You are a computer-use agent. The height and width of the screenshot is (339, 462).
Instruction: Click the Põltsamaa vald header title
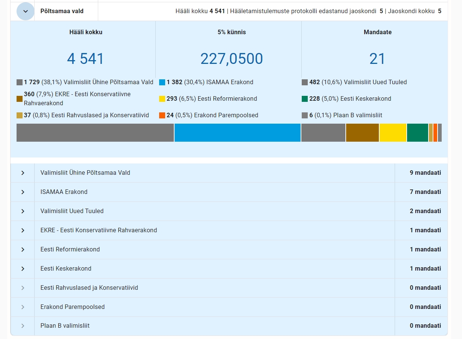coord(62,11)
